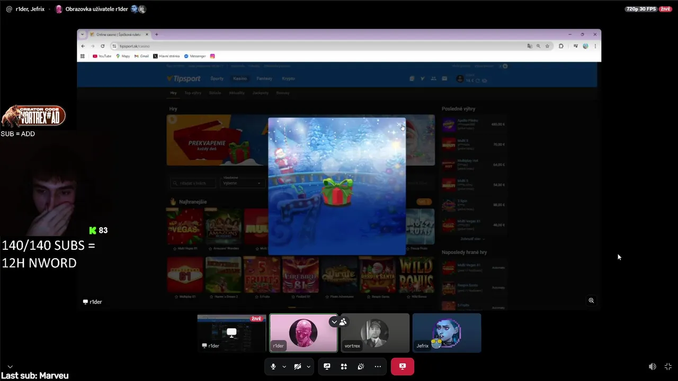This screenshot has height=381, width=678.
Task: Click the 720p 30 FPS quality badge
Action: click(x=641, y=9)
